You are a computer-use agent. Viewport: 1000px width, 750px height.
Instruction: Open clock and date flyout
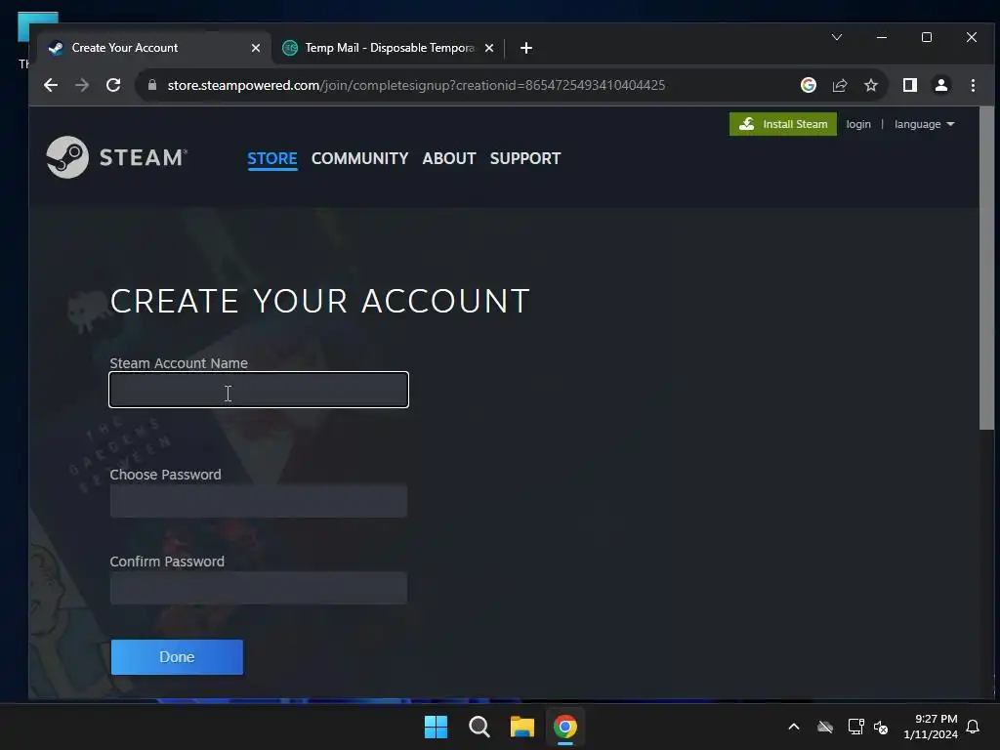click(x=931, y=727)
